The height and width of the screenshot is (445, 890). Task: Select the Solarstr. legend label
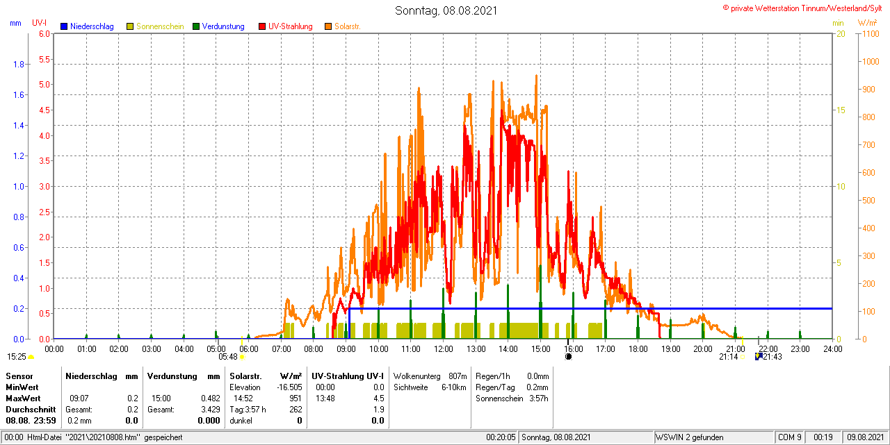(348, 26)
